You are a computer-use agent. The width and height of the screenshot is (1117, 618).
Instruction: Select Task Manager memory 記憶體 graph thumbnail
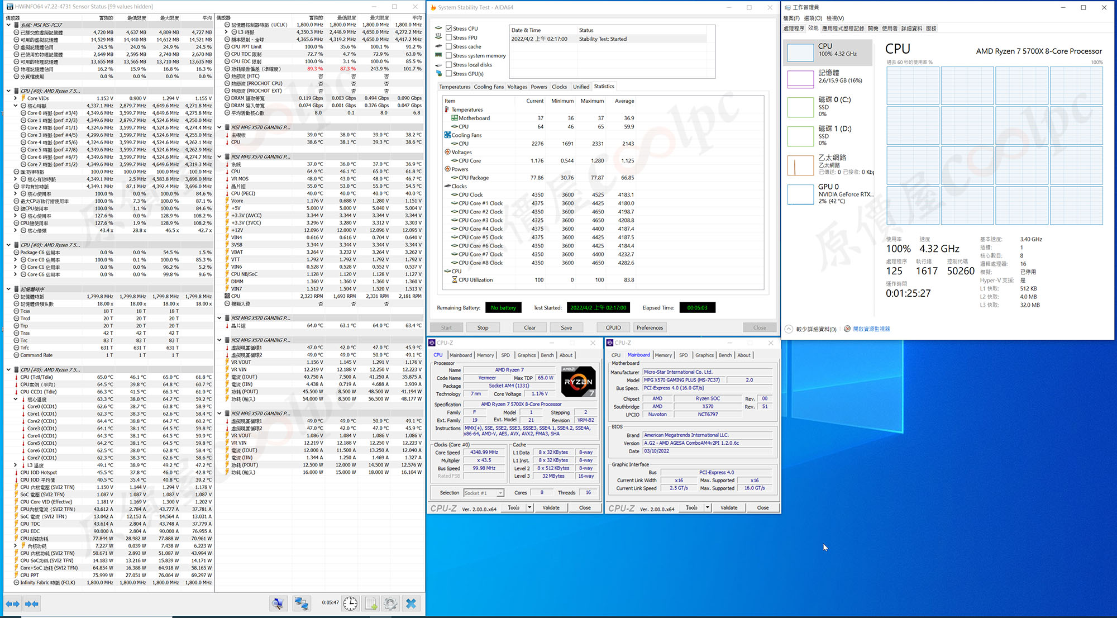point(800,79)
